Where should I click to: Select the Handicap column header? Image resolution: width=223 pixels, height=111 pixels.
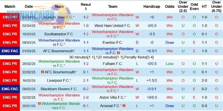coord(152,6)
